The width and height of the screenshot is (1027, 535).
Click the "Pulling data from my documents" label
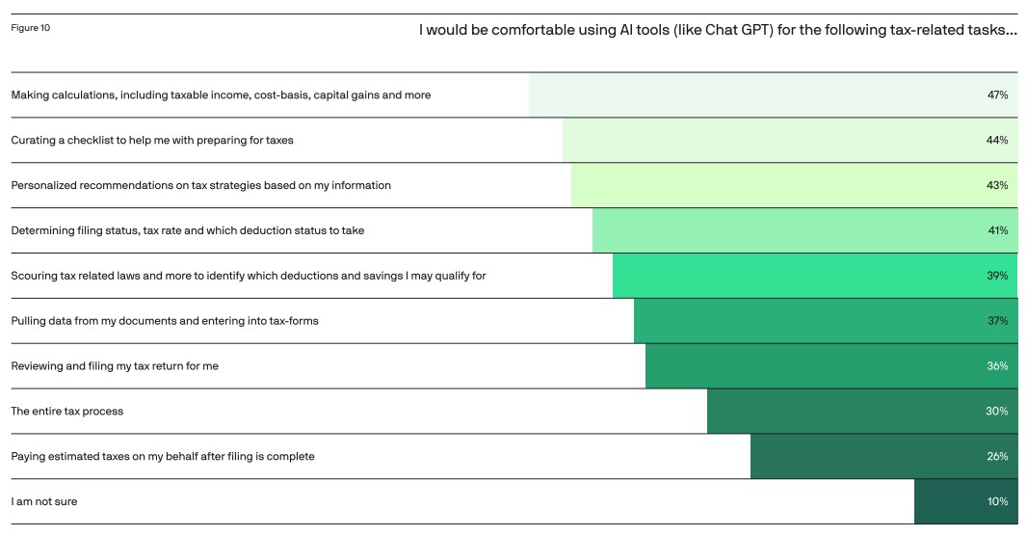click(165, 321)
